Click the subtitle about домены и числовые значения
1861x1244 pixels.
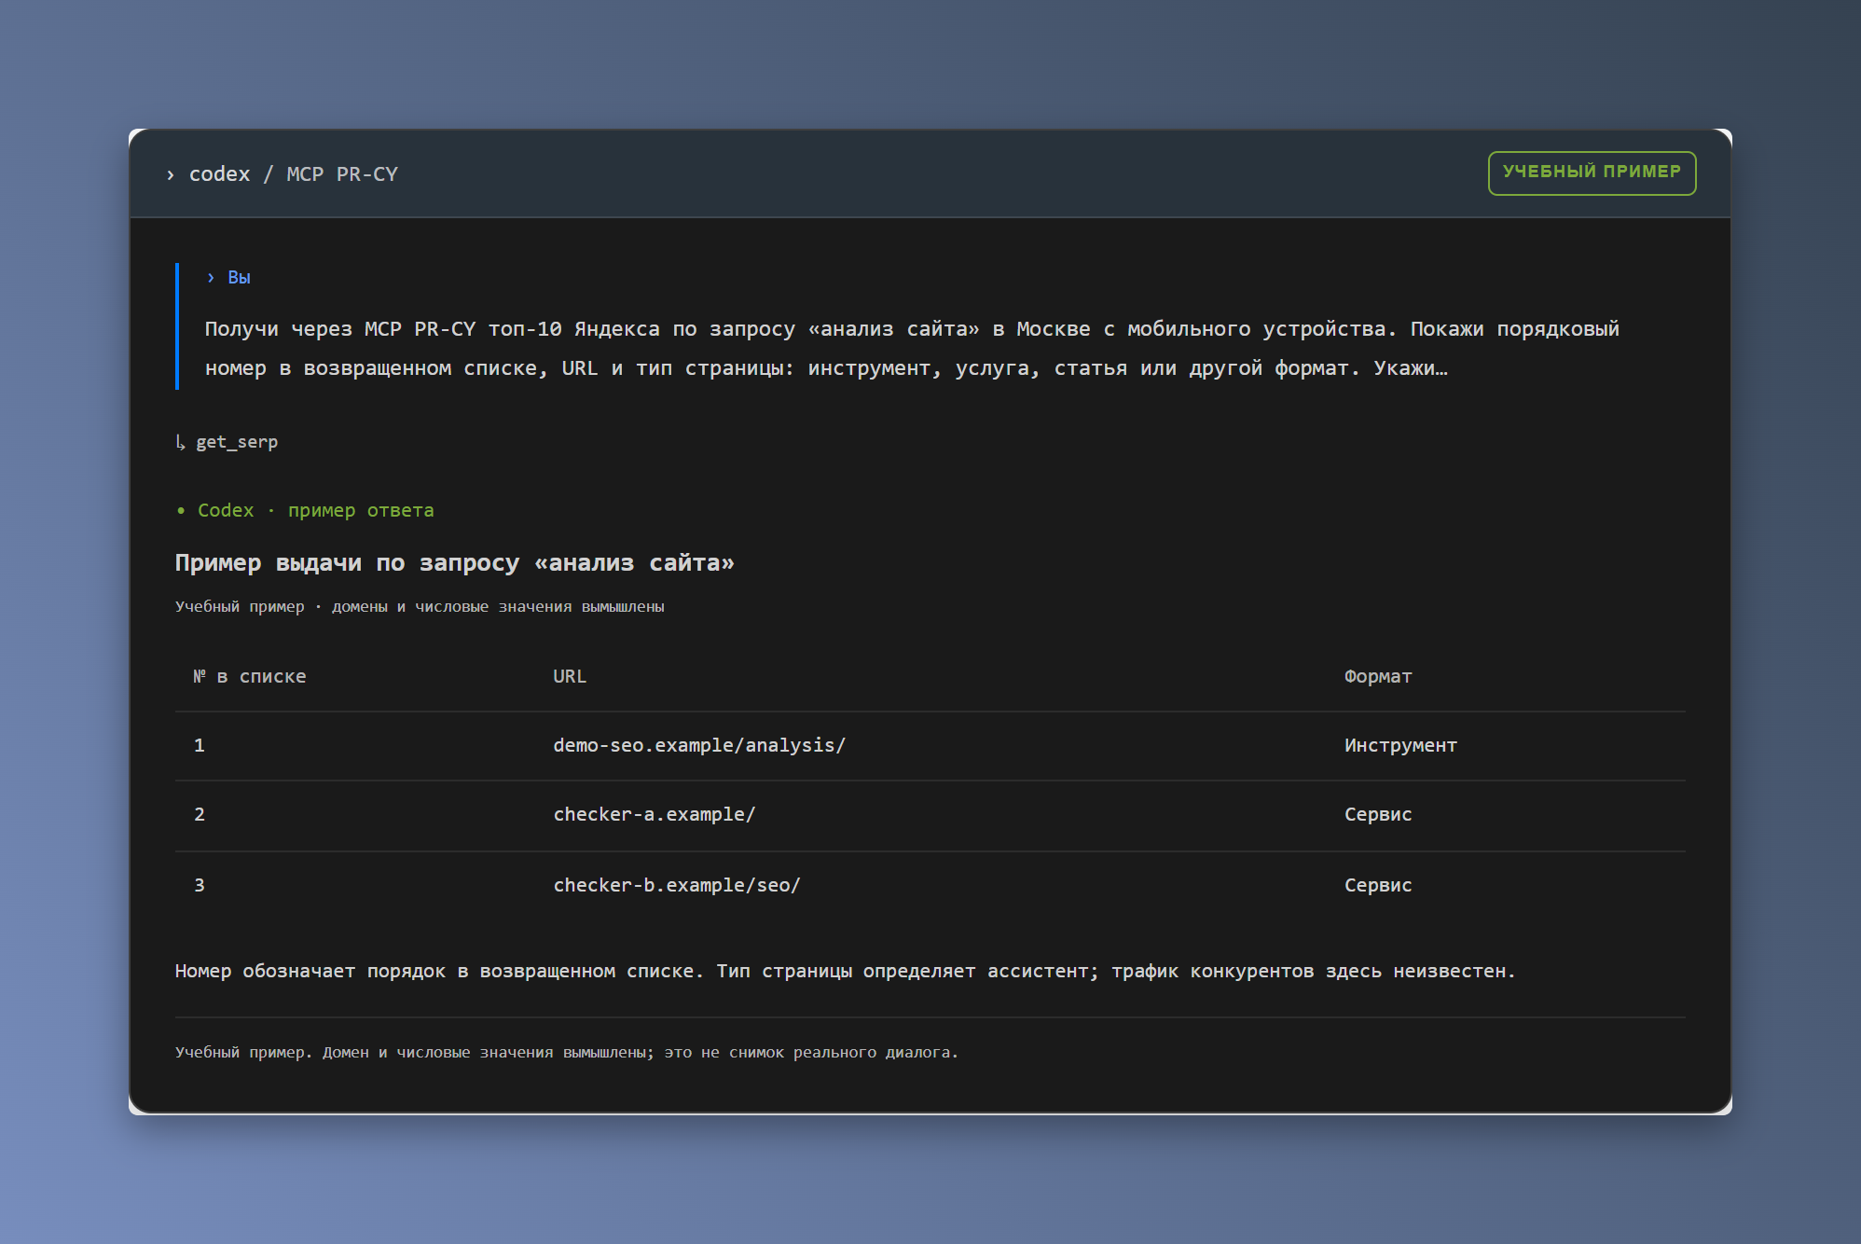coord(420,607)
